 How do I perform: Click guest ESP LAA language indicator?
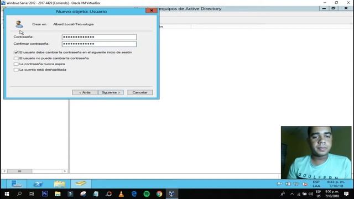316,184
